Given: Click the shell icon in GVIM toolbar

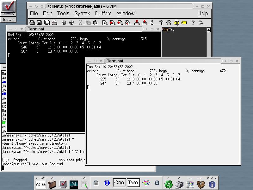Looking at the screenshot, I should (x=169, y=22).
